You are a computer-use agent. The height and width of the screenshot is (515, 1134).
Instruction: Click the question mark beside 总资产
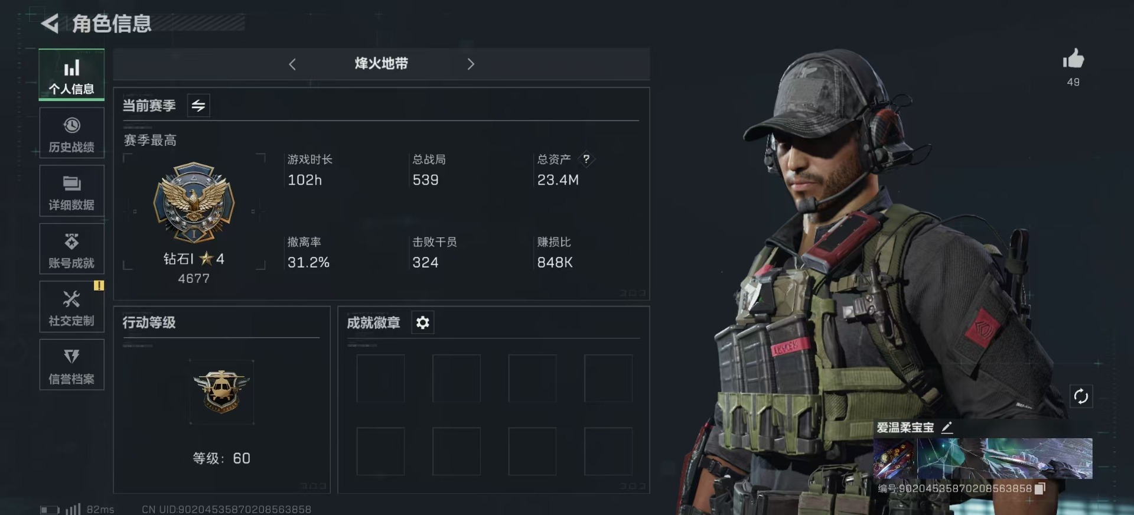pos(586,159)
